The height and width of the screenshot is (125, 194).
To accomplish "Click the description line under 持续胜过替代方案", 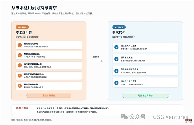I will [132, 85].
